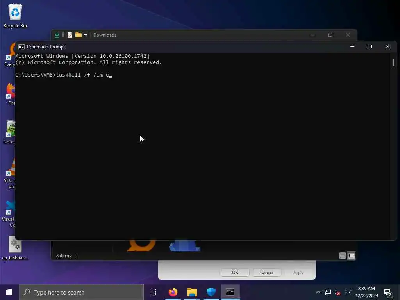Click the Command Prompt title bar icon
400x300 pixels.
21,47
